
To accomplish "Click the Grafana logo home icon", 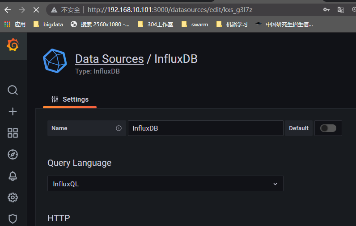I will pos(13,45).
